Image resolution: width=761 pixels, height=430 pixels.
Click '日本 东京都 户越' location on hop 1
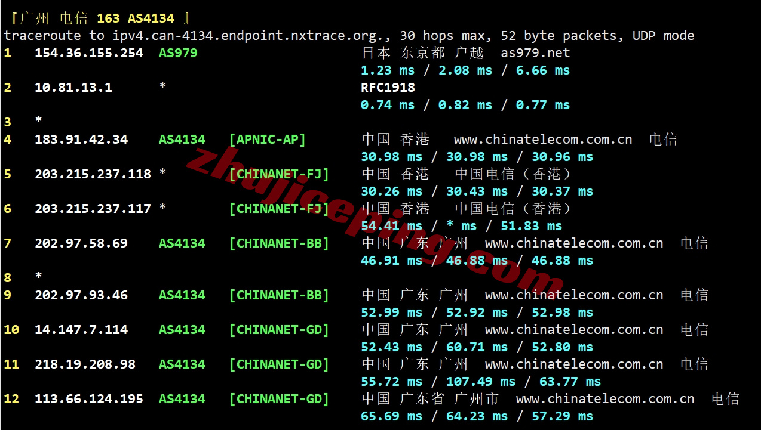[422, 53]
